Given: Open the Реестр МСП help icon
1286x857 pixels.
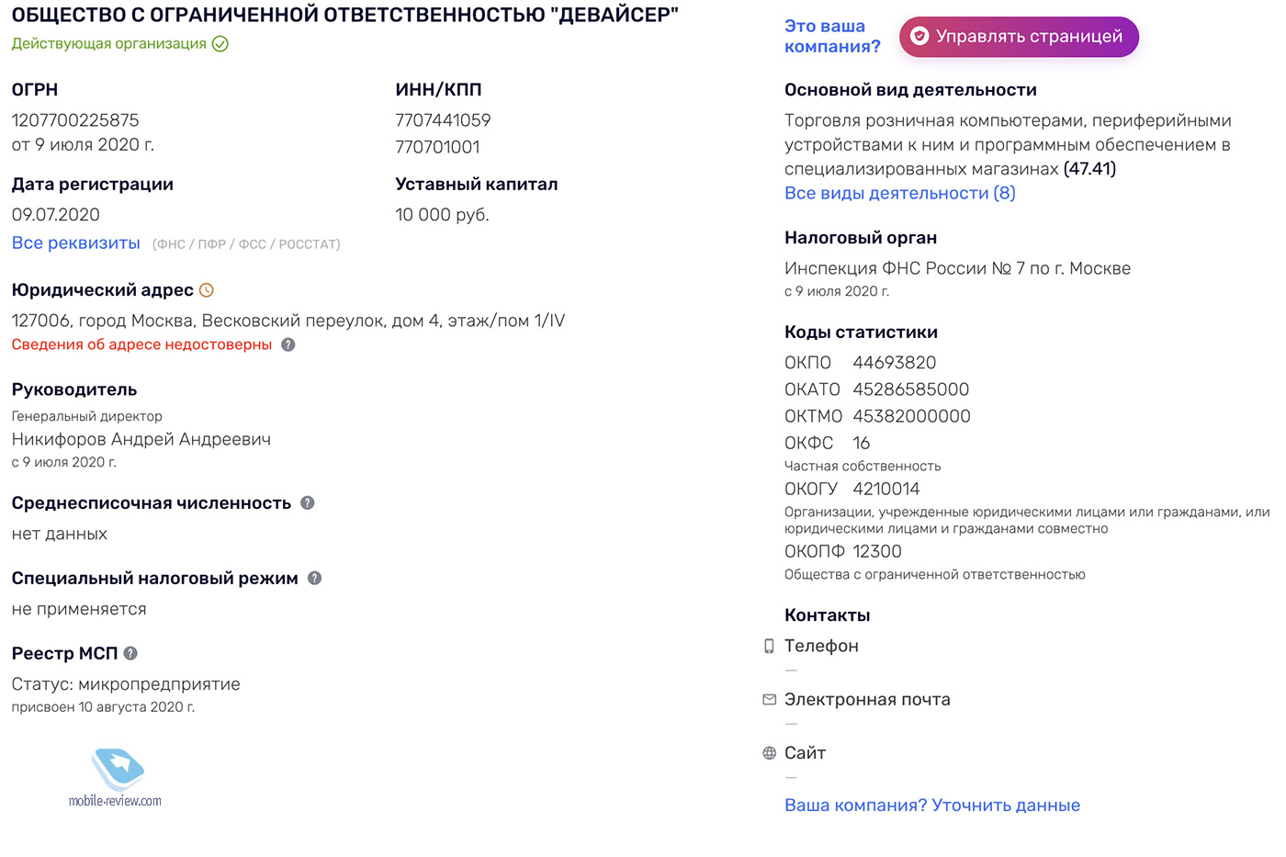Looking at the screenshot, I should tap(130, 653).
